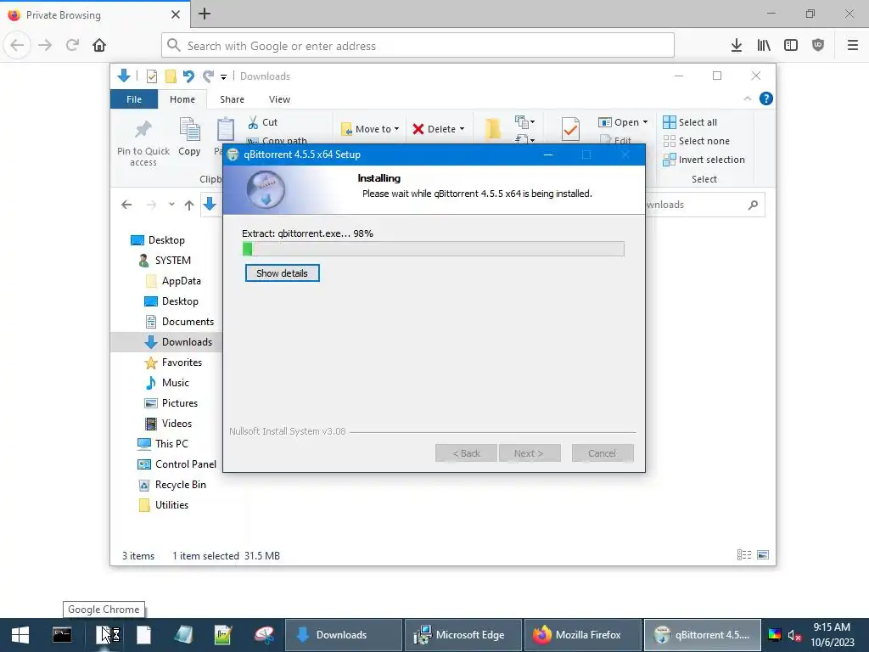
Task: Click Invert selection in ribbon
Action: [x=704, y=160]
